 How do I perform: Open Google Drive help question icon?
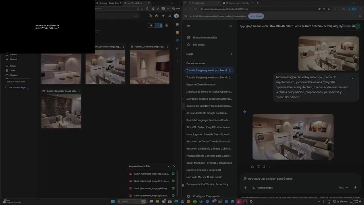click(150, 16)
